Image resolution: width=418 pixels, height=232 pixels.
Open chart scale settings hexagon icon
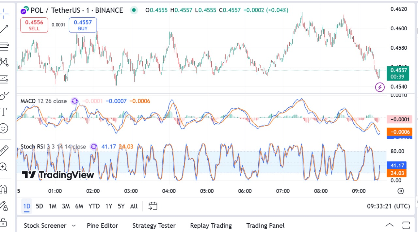[401, 191]
